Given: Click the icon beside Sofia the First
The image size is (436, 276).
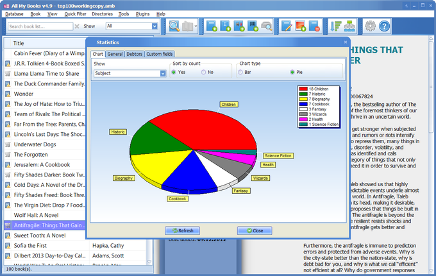Looking at the screenshot, I should tap(8, 246).
